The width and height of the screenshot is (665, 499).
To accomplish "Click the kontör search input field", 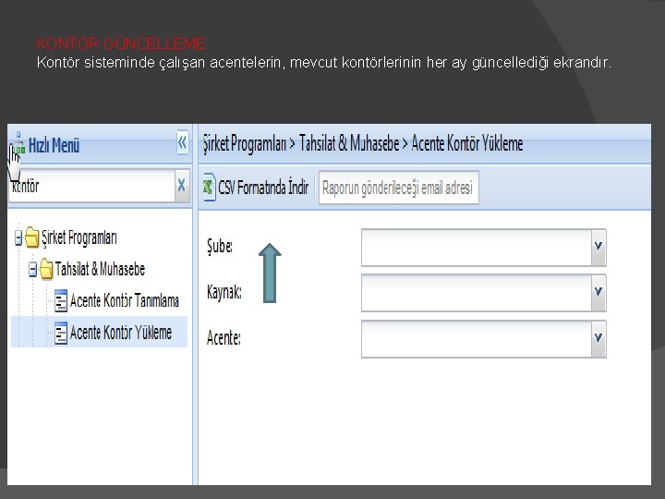I will tap(92, 186).
